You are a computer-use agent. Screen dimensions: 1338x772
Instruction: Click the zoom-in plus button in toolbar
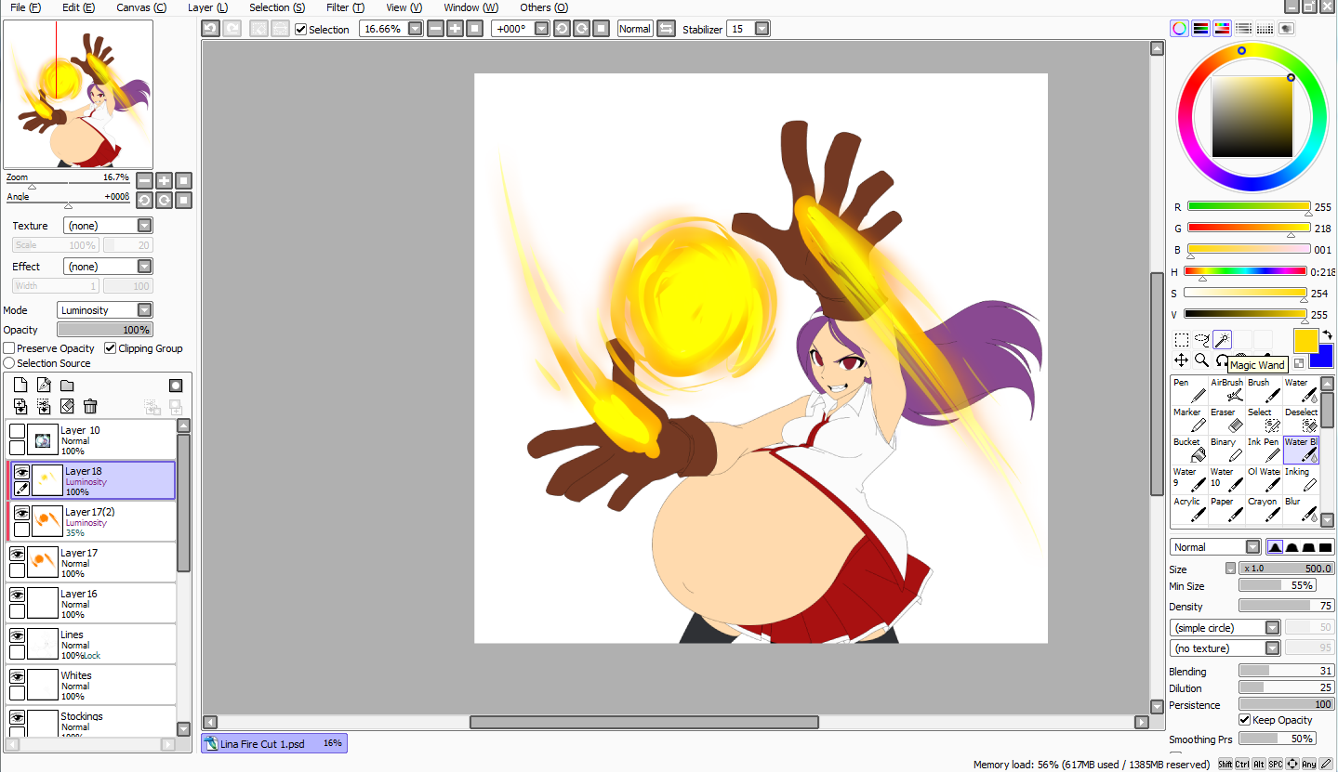point(455,29)
